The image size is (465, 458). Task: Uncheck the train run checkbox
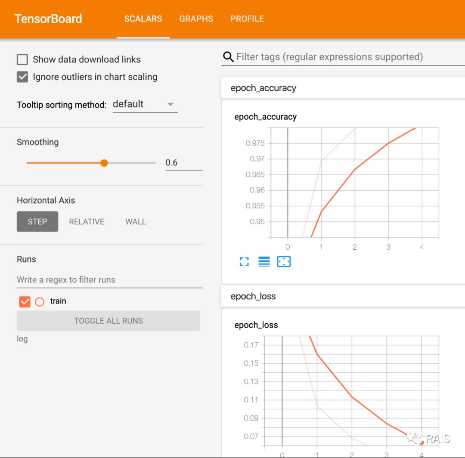pyautogui.click(x=25, y=302)
